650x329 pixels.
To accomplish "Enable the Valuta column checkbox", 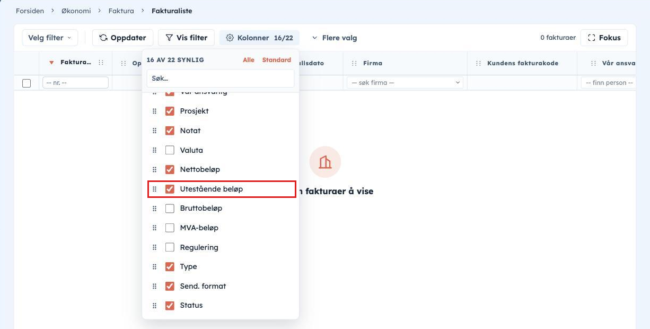I will [170, 150].
